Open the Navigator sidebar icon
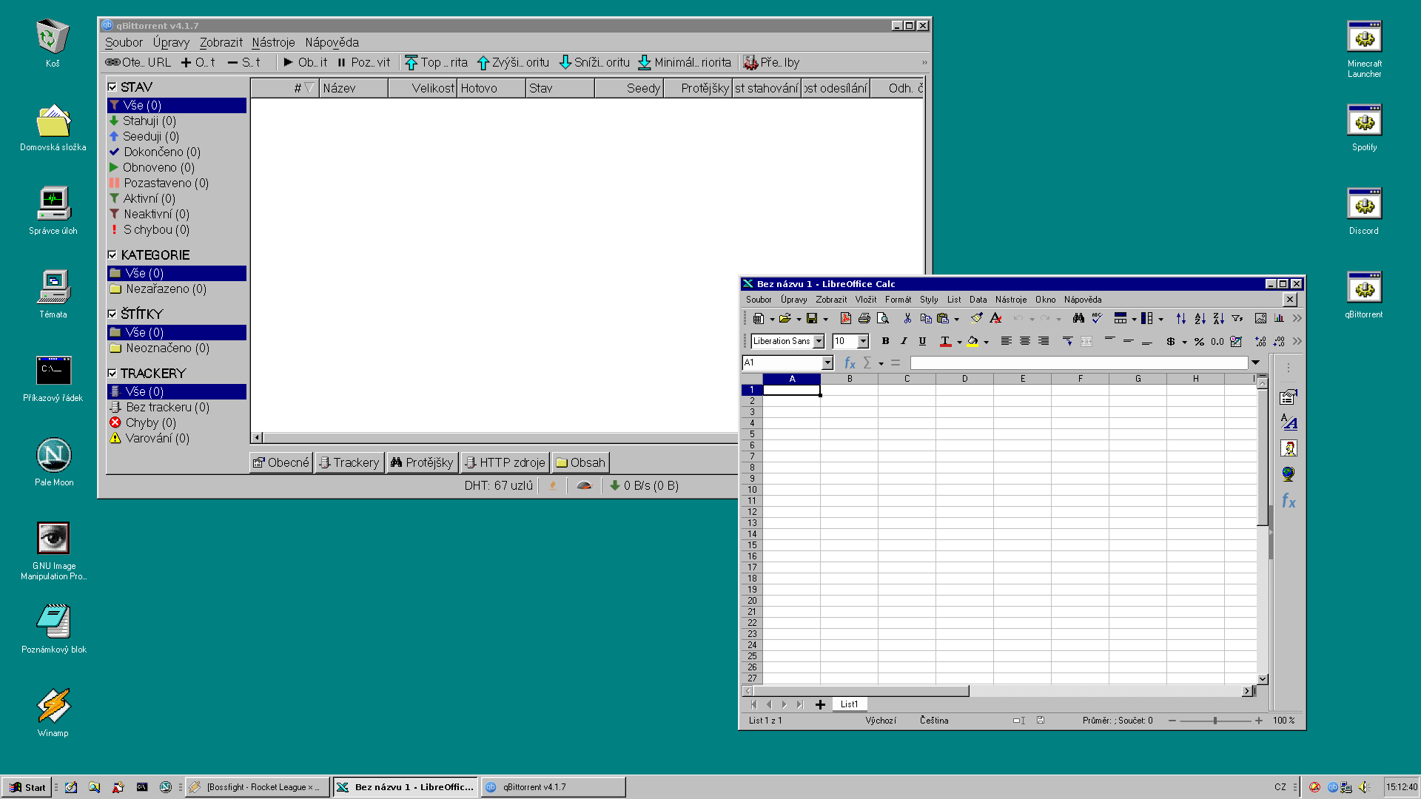This screenshot has width=1421, height=799. point(1289,474)
